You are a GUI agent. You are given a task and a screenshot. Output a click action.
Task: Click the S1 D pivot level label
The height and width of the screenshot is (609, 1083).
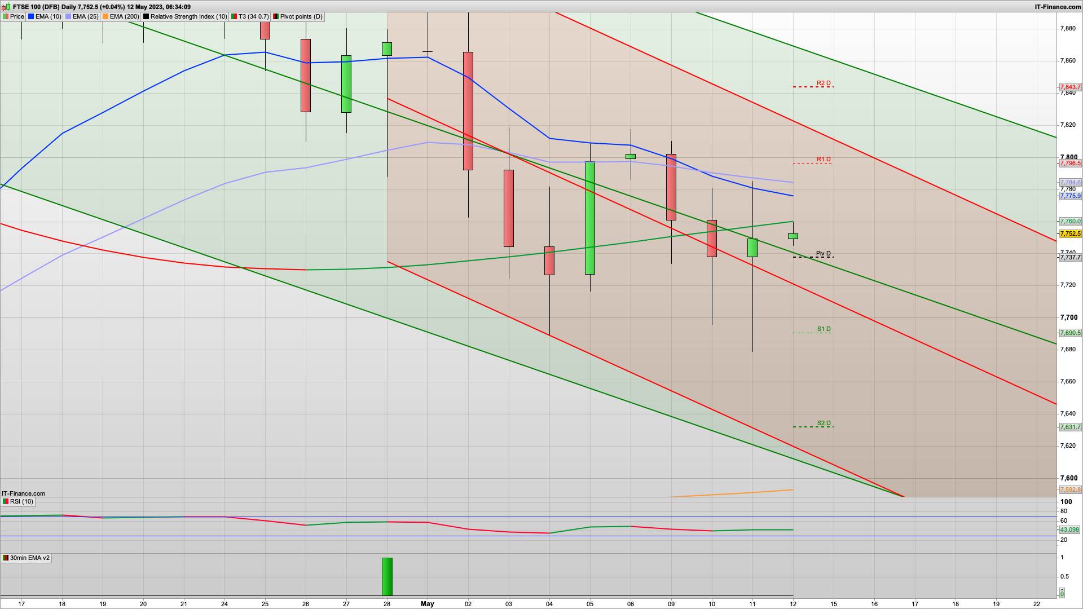[x=824, y=329]
